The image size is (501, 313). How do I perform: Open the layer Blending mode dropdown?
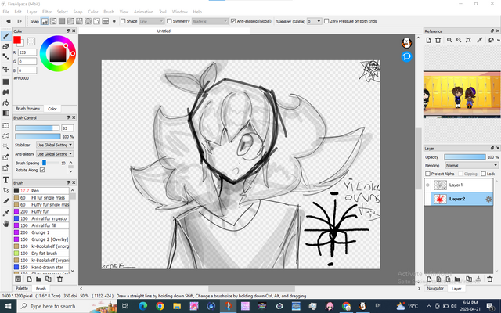(x=471, y=165)
